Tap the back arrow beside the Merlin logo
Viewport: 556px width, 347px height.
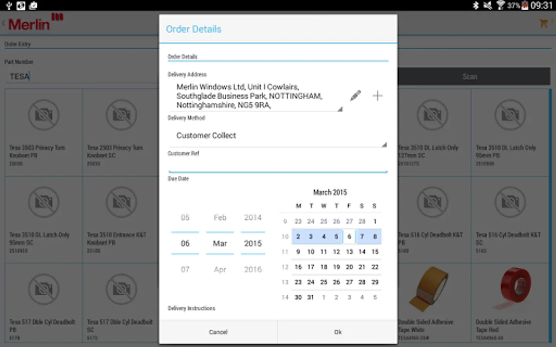click(3, 23)
